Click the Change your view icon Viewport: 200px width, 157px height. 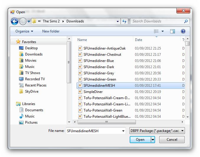tap(156, 31)
